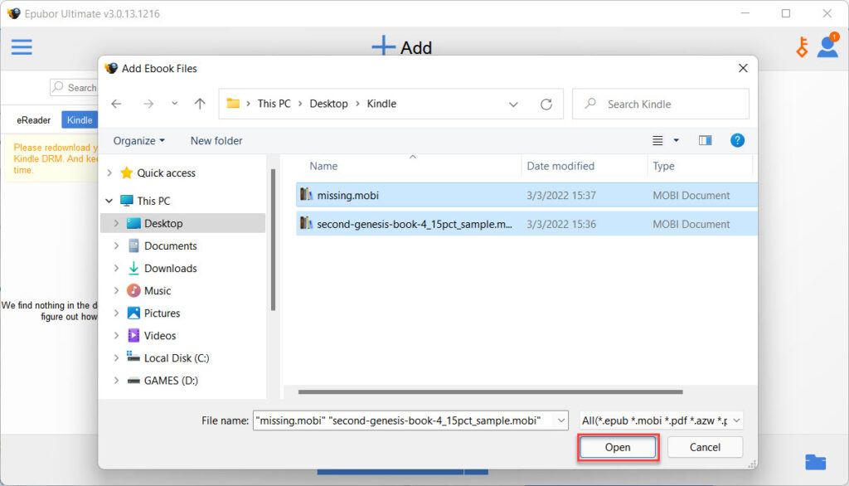The image size is (849, 486).
Task: Open Downloads in navigation pane
Action: click(x=170, y=268)
